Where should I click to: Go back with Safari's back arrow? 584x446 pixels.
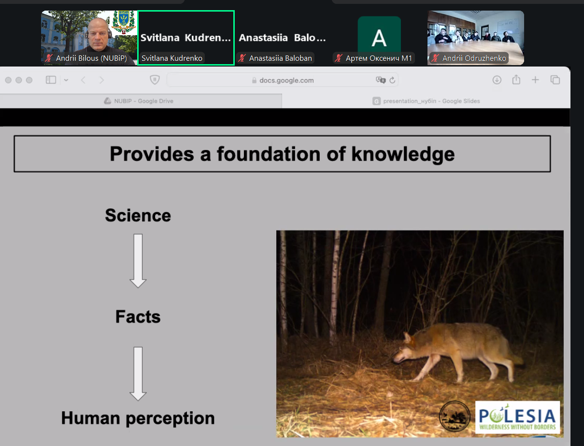coord(83,80)
